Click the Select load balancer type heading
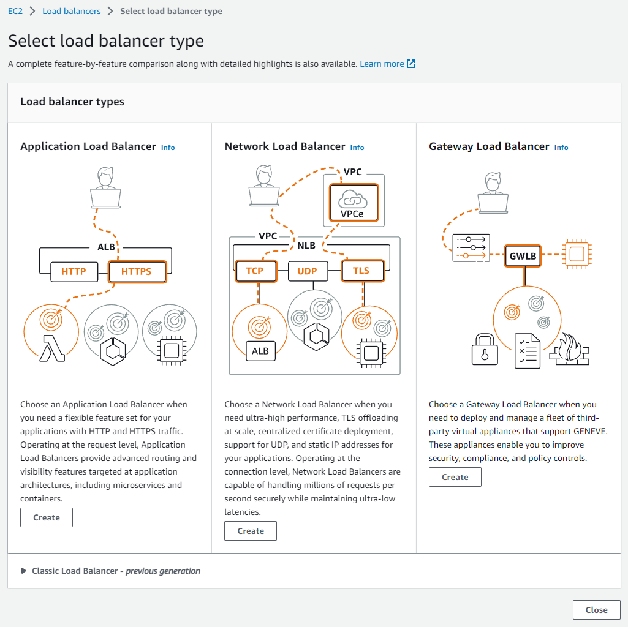 106,41
